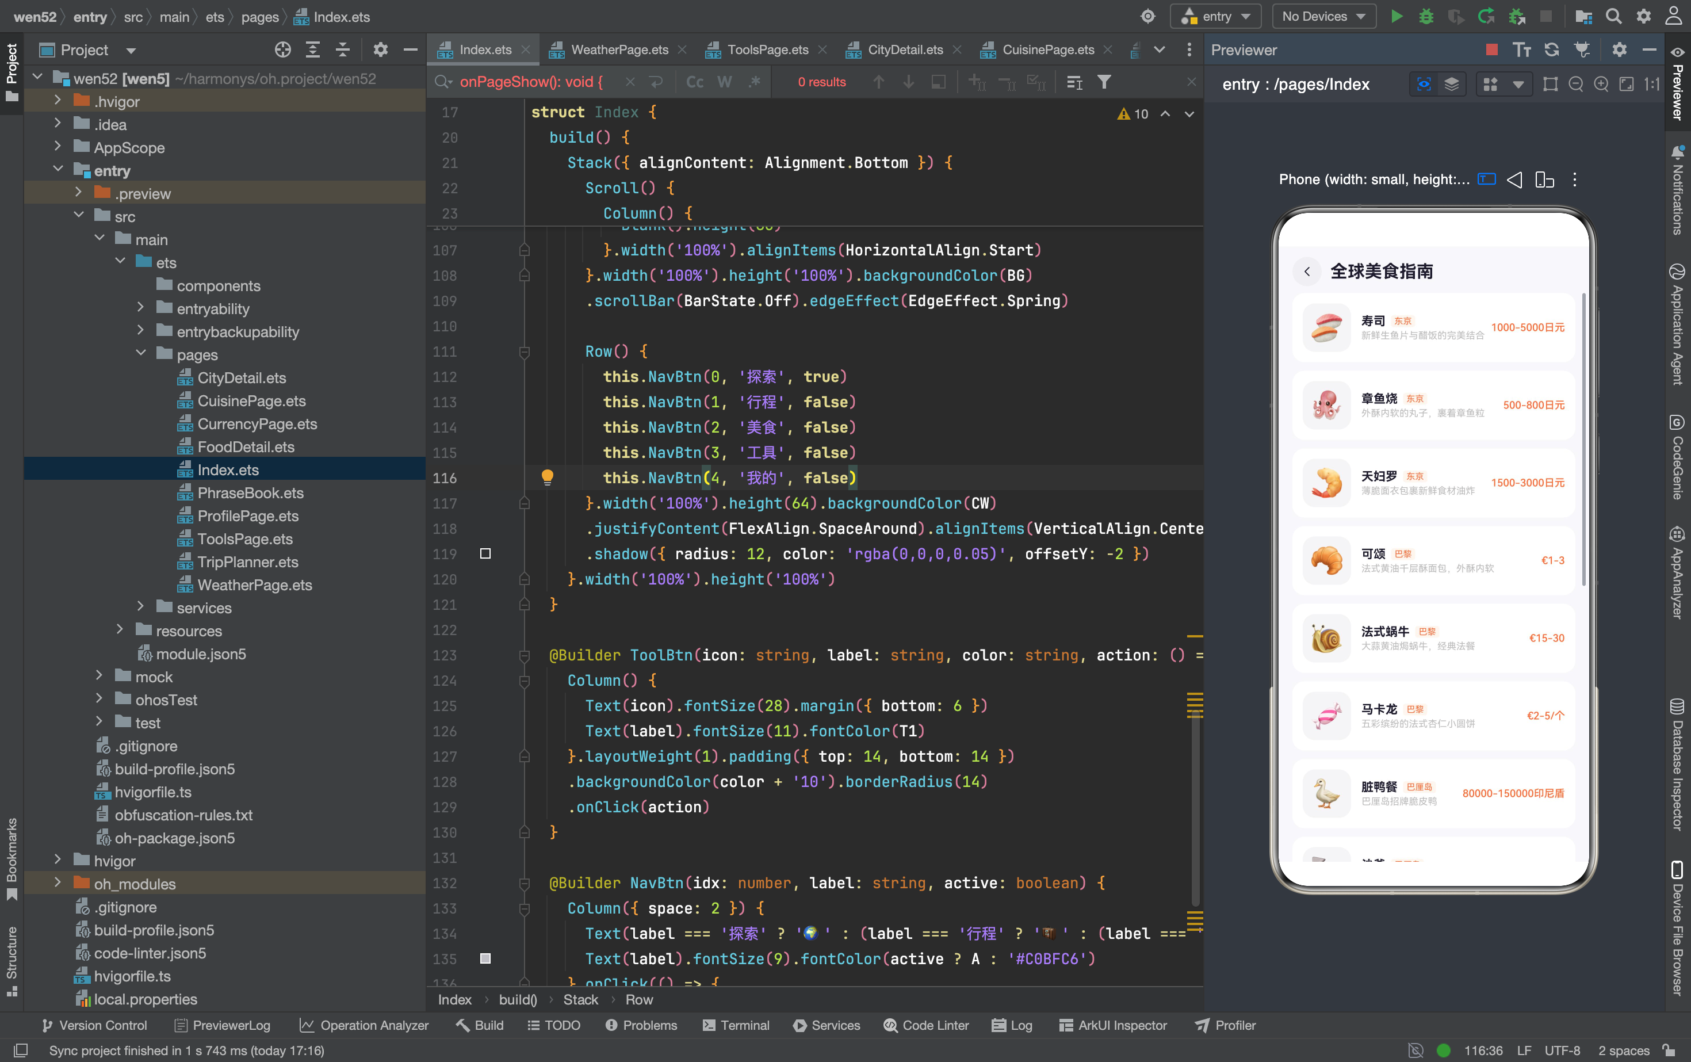Open Previewer settings gear

[1619, 49]
